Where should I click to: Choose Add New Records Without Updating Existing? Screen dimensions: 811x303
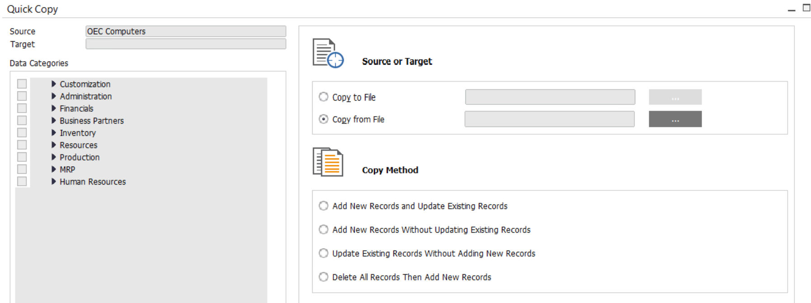click(323, 229)
